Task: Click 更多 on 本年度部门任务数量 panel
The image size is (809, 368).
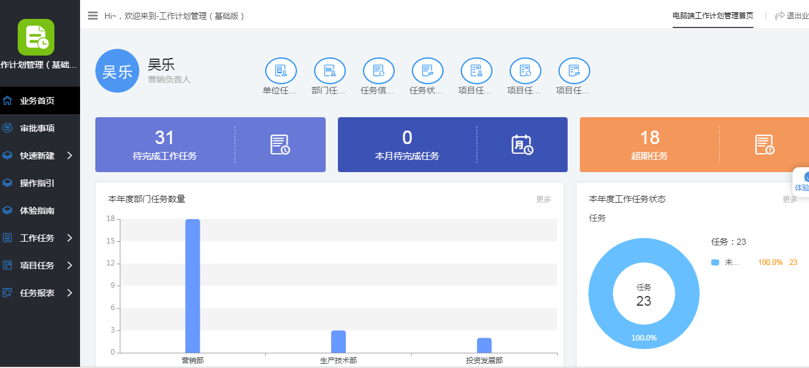Action: coord(544,199)
